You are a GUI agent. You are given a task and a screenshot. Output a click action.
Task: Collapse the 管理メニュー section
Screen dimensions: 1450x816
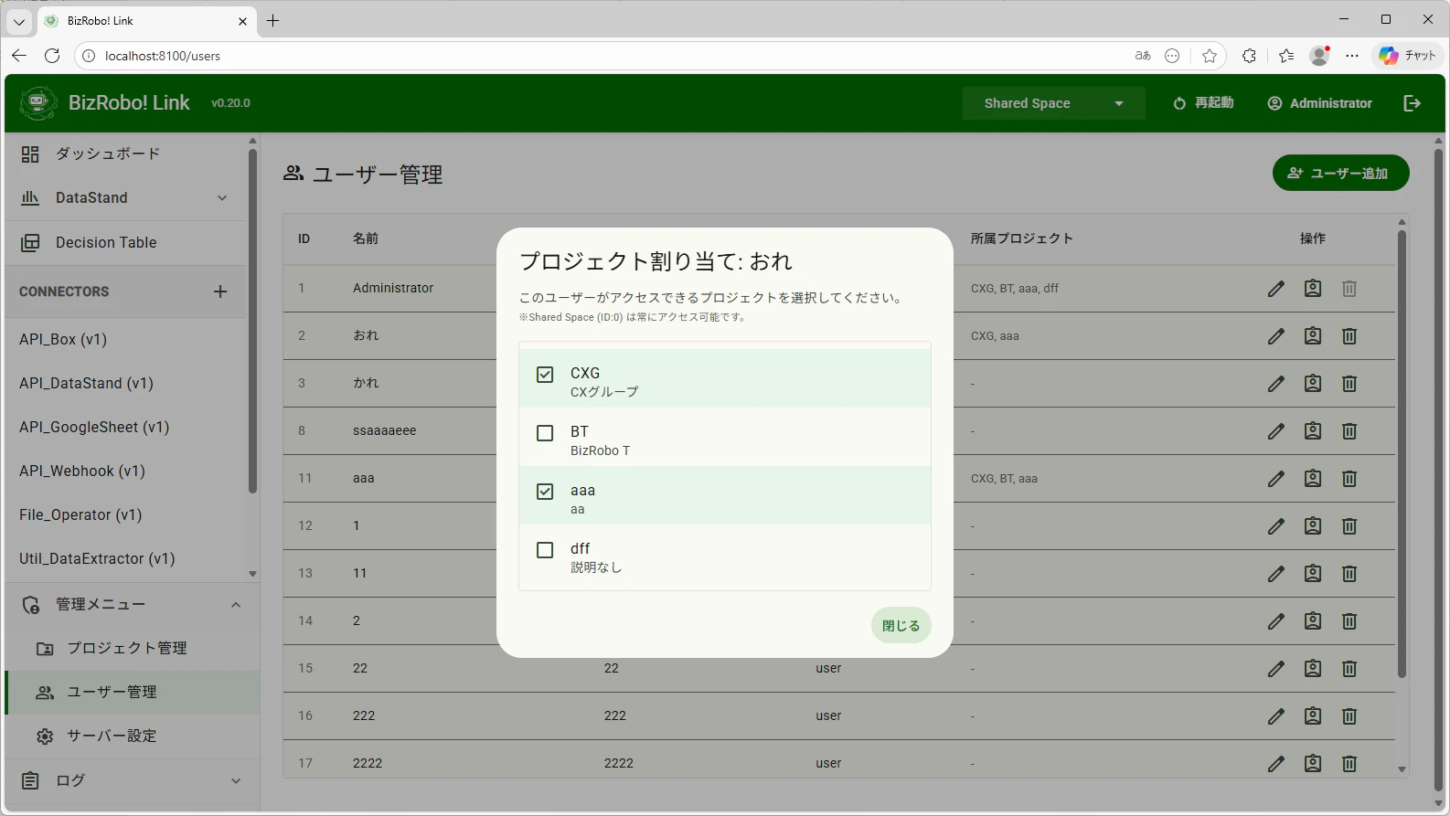[x=132, y=604]
